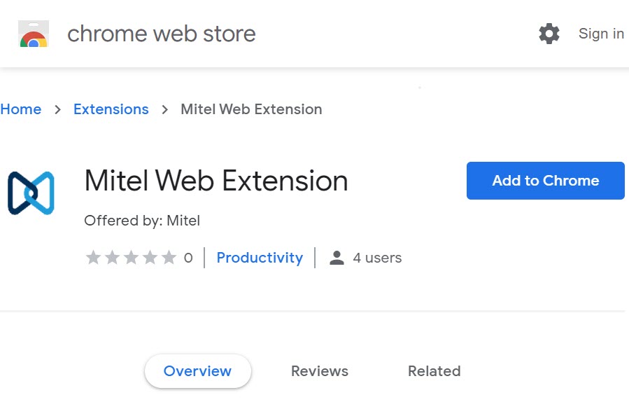Screen dimensions: 629x409
Task: Click the Sign in link
Action: tap(600, 33)
